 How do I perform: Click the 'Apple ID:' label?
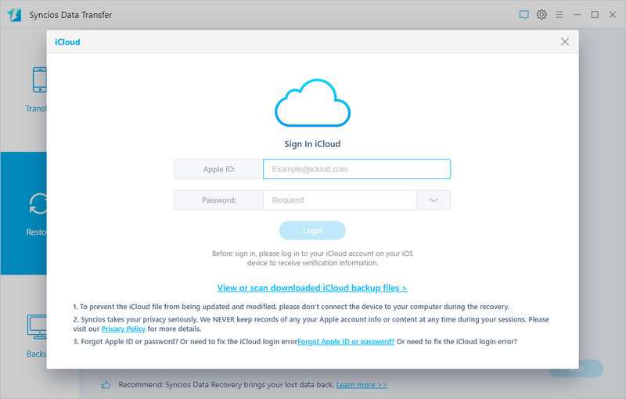point(219,169)
